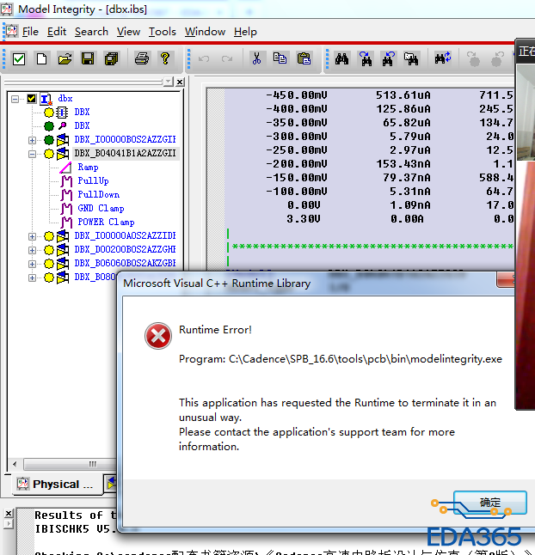Screen dimensions: 535x555
Task: Copy using the two-pages toolbar icon
Action: (280, 58)
